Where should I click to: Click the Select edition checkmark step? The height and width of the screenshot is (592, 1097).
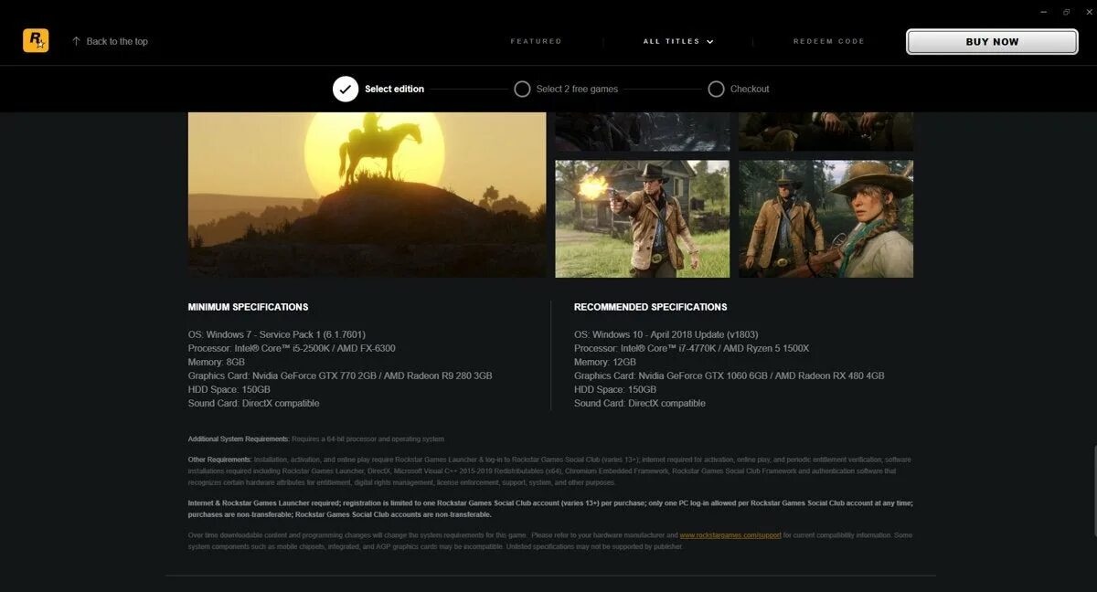(346, 89)
